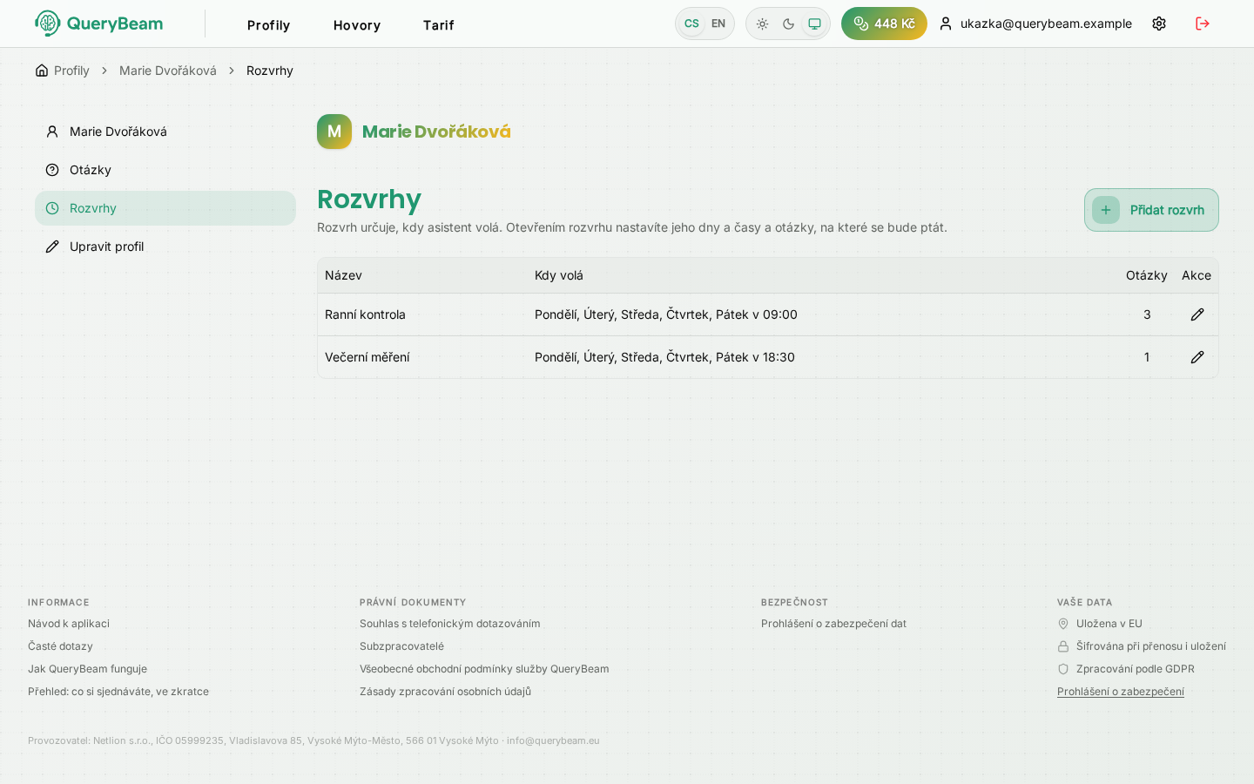Viewport: 1254px width, 784px height.
Task: Open user account ukazka@querybeam.example
Action: pyautogui.click(x=1036, y=24)
